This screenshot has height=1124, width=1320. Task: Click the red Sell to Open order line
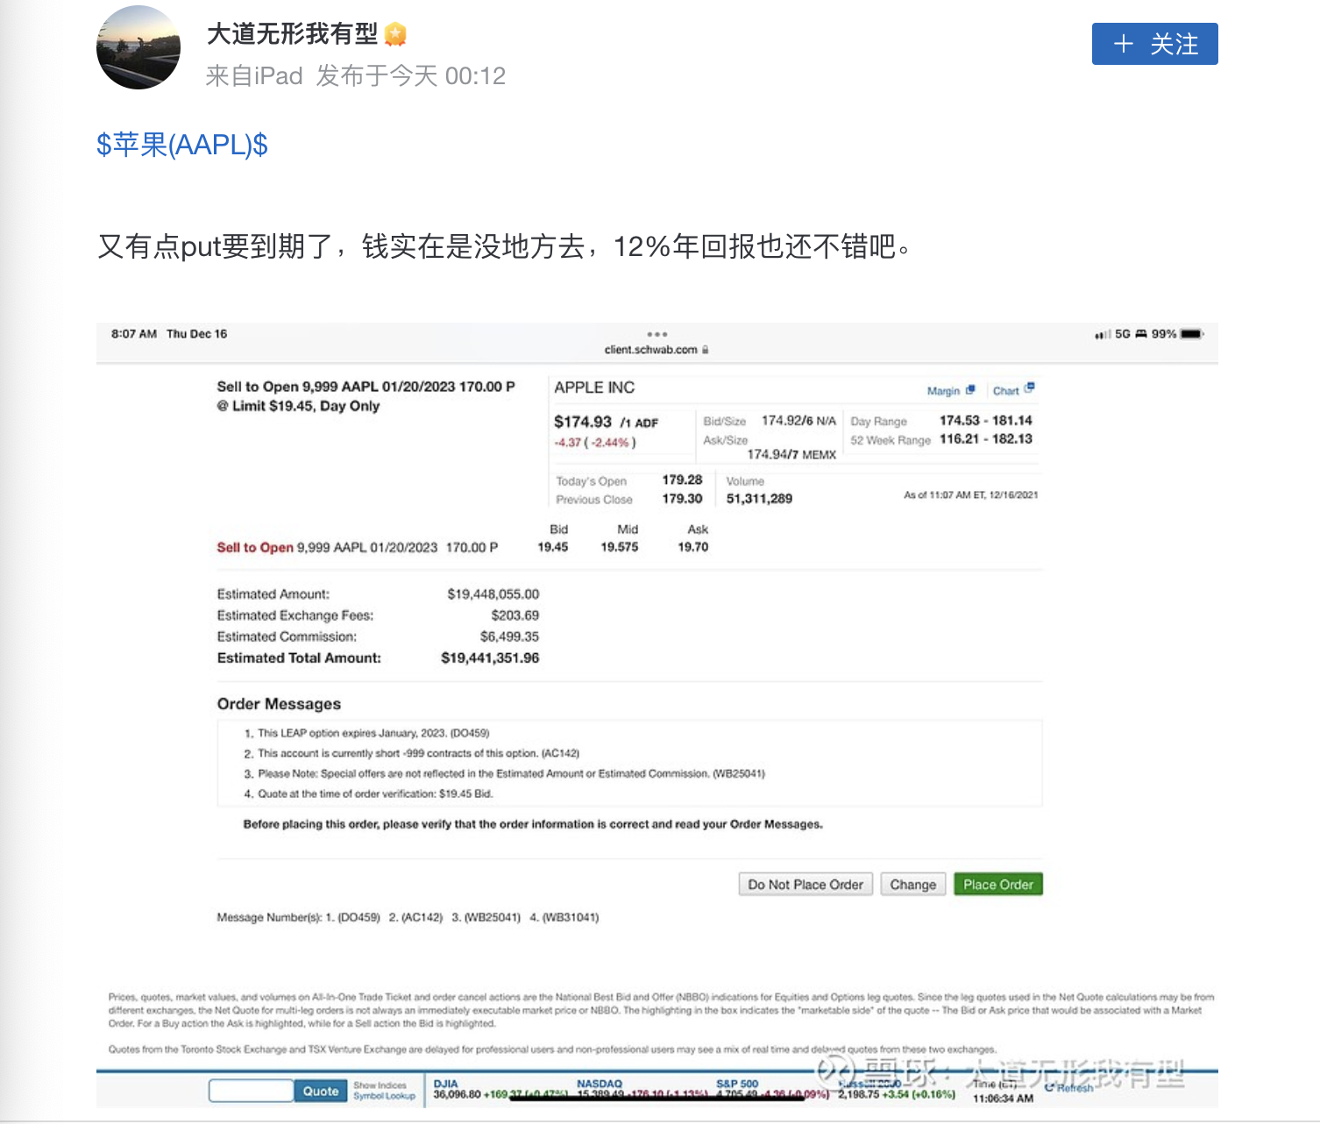click(x=358, y=547)
